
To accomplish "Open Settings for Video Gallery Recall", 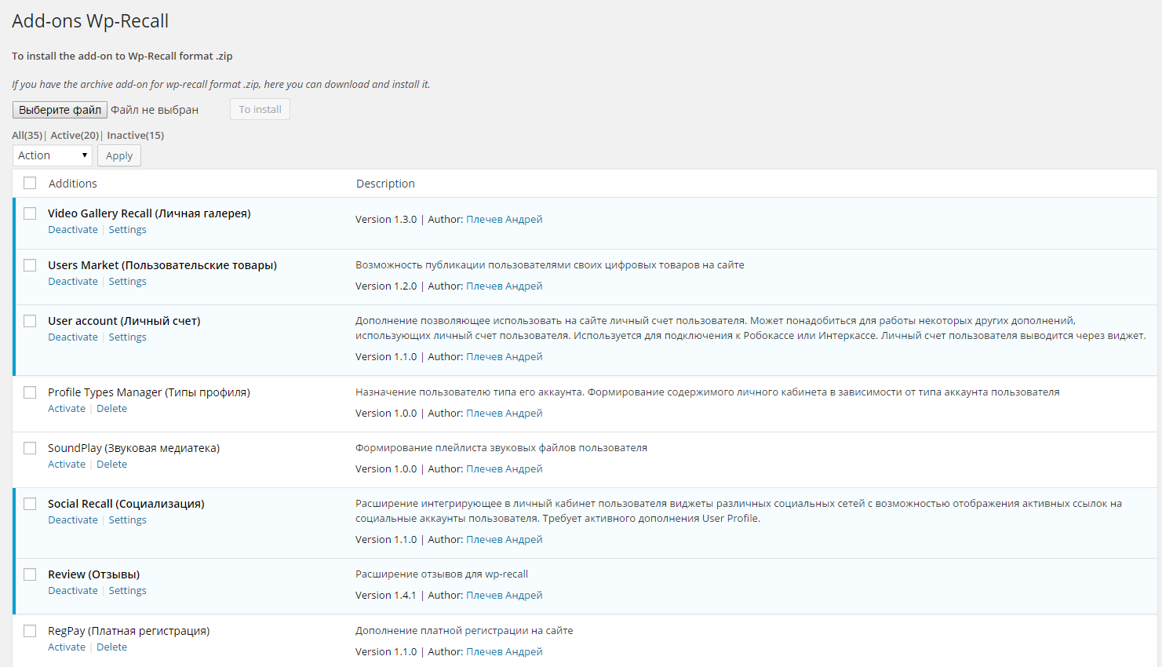I will 127,230.
